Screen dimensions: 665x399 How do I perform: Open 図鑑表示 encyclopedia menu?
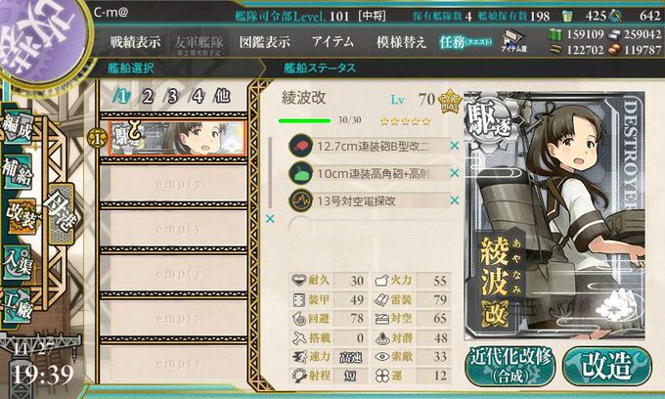(265, 41)
